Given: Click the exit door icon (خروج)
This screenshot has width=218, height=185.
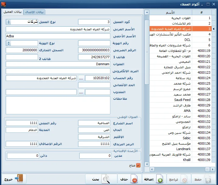Looking at the screenshot, I should tap(19, 178).
